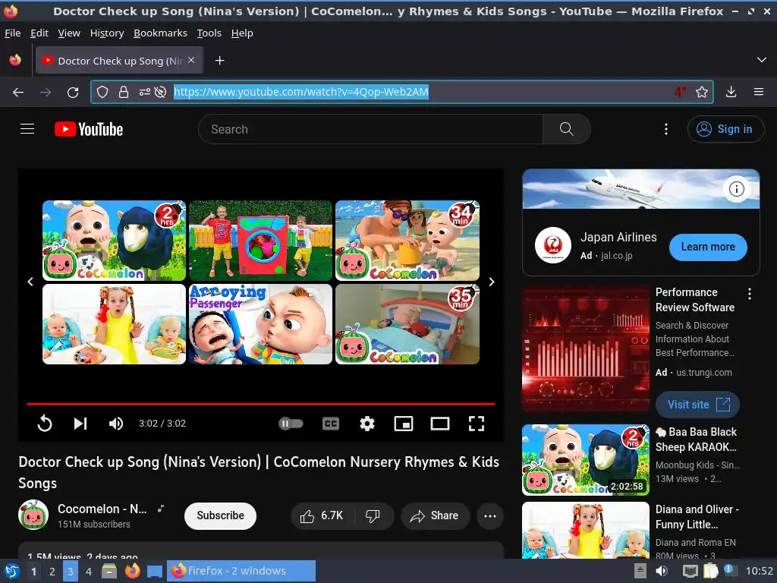Click the replay video button

pyautogui.click(x=45, y=424)
